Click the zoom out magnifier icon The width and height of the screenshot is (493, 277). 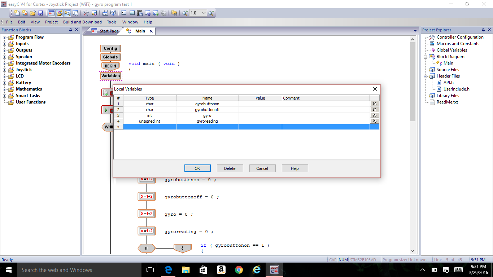(x=211, y=13)
